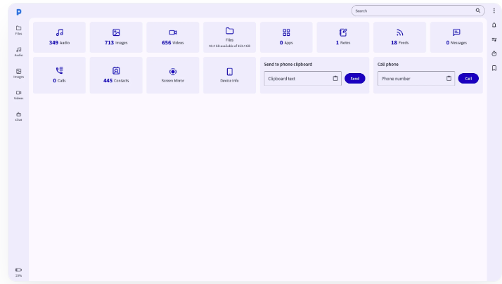The height and width of the screenshot is (284, 502).
Task: Open the 349 Audio card
Action: 59,37
